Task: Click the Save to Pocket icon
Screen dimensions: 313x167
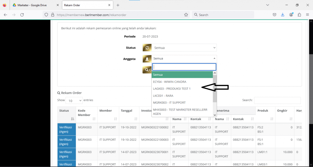Action: (274, 15)
